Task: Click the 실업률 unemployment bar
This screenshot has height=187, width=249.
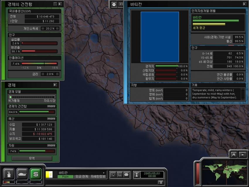Action: [39, 43]
